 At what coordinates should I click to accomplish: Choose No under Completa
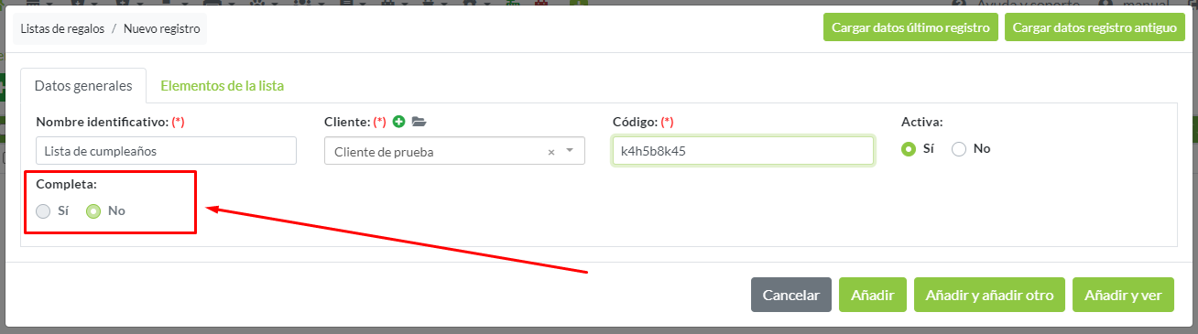93,211
